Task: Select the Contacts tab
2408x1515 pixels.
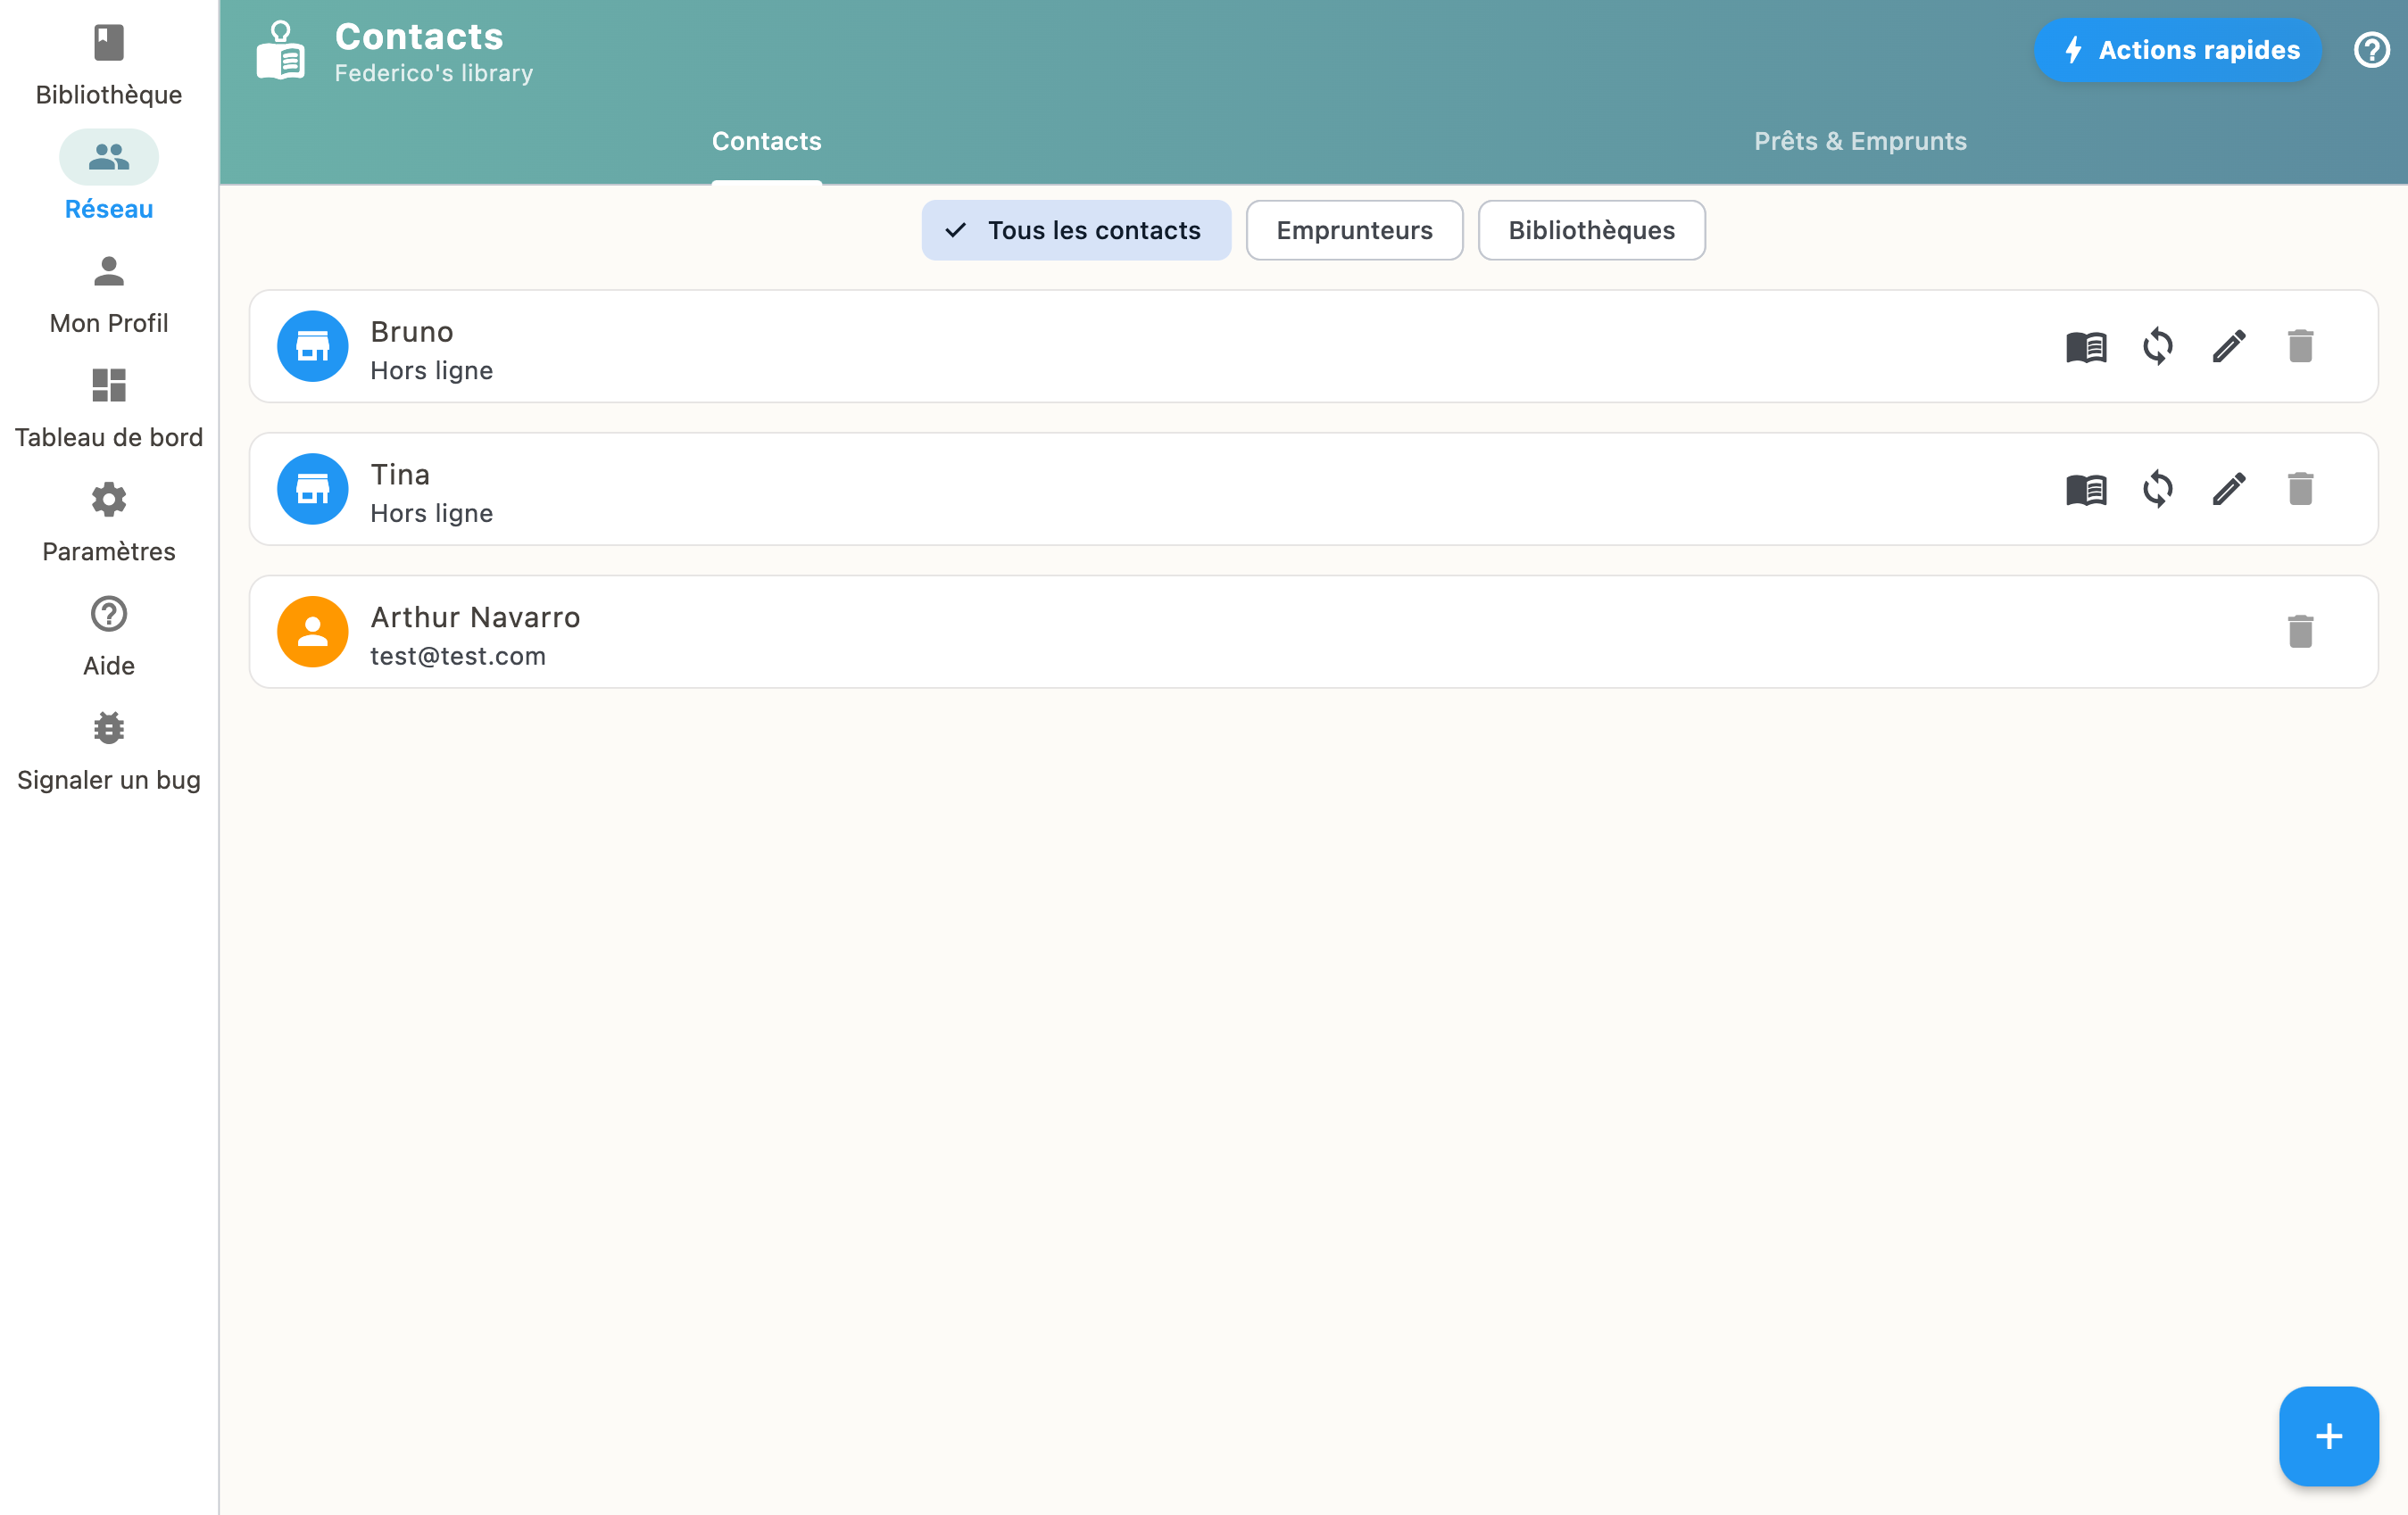Action: coord(766,141)
